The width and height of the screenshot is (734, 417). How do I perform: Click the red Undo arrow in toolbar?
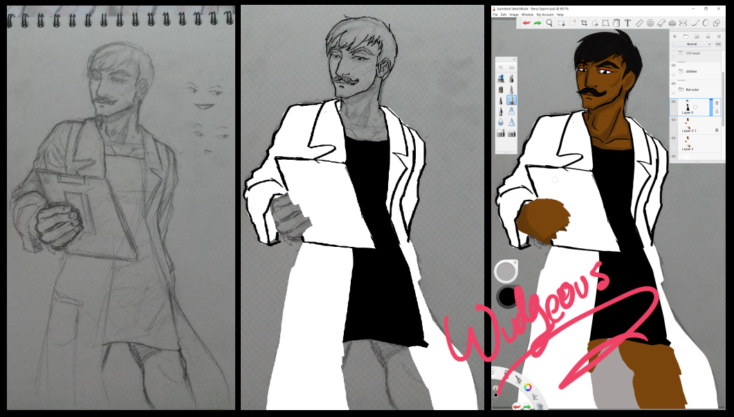coord(526,23)
